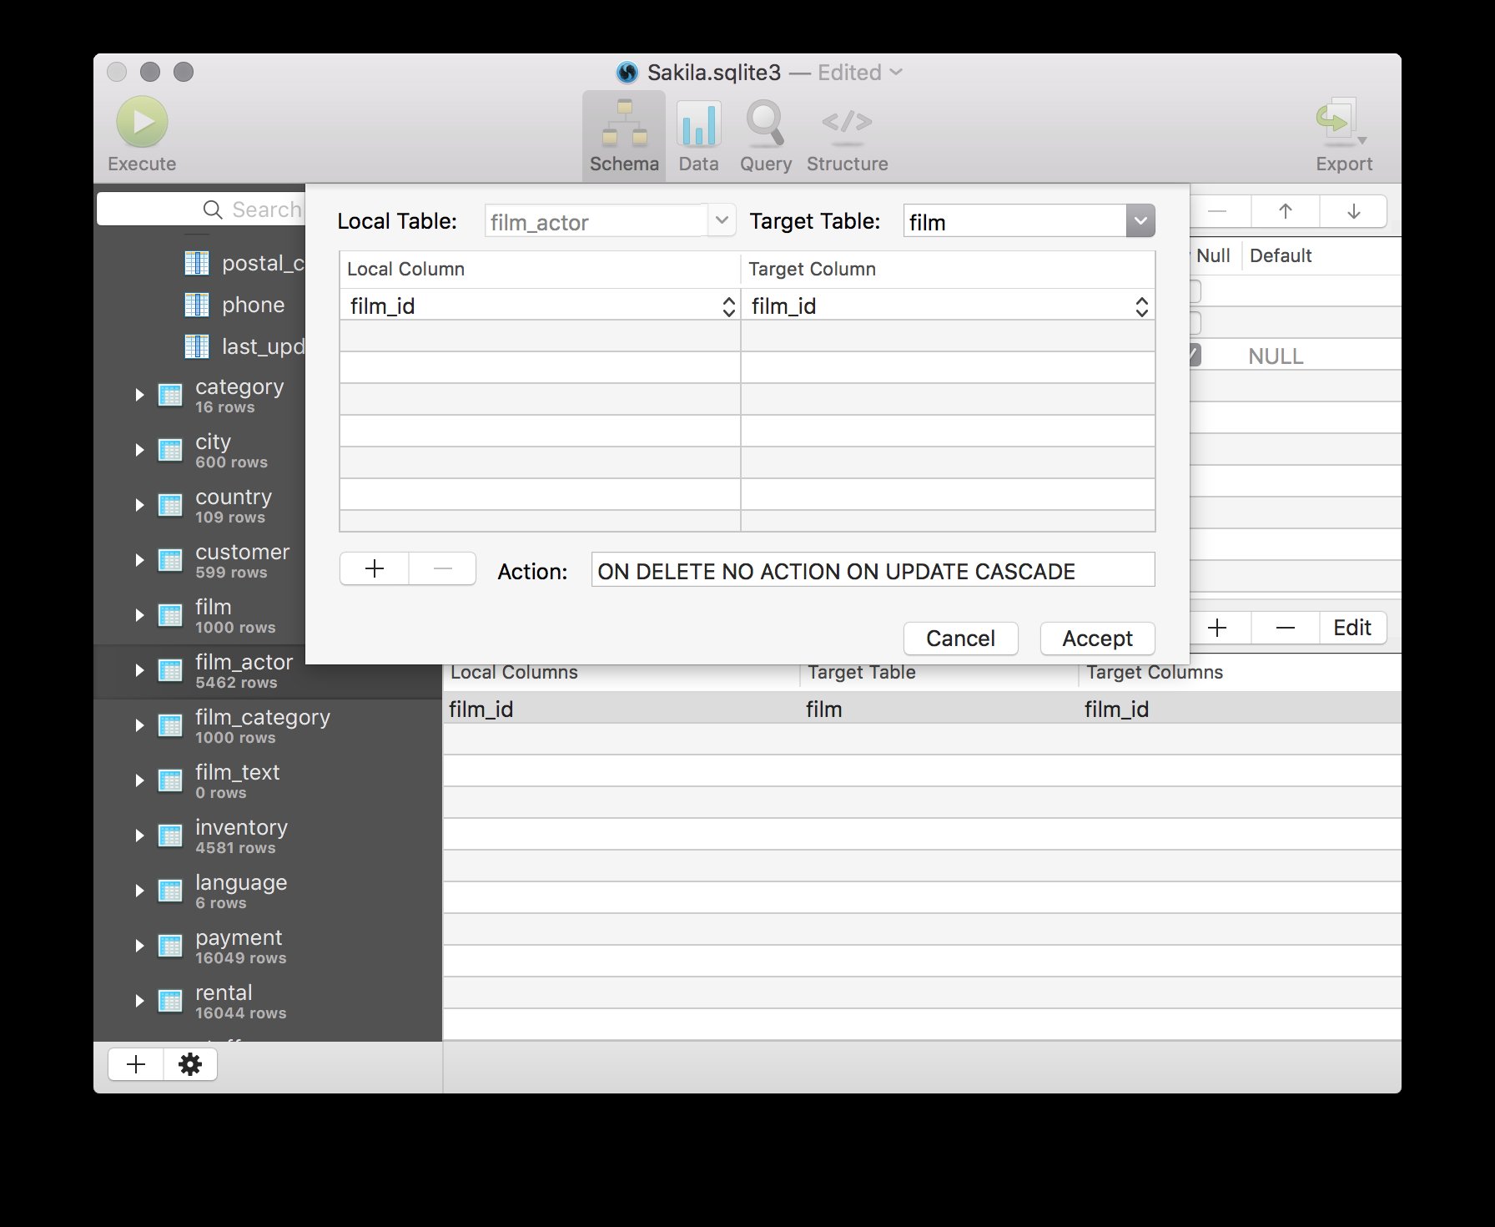Expand the film_text table
The height and width of the screenshot is (1227, 1495).
139,780
